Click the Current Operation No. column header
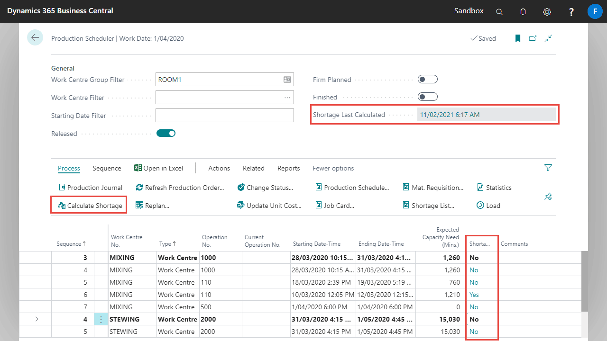This screenshot has width=607, height=341. click(263, 241)
